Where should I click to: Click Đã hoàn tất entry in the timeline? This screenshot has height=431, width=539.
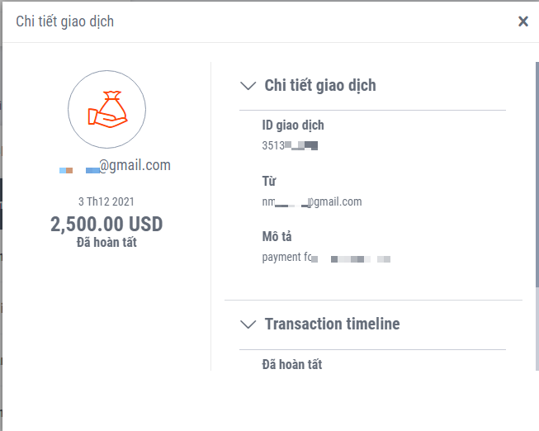(292, 364)
